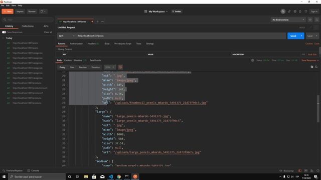Click the status bar help icon
This screenshot has height=180, width=321.
317,170
